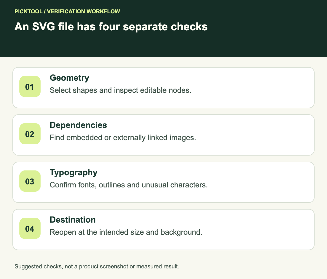The height and width of the screenshot is (279, 327).
Task: Click the 04 step badge
Action: pos(30,228)
